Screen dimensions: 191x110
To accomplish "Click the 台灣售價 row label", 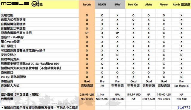I will pyautogui.click(x=7, y=99).
